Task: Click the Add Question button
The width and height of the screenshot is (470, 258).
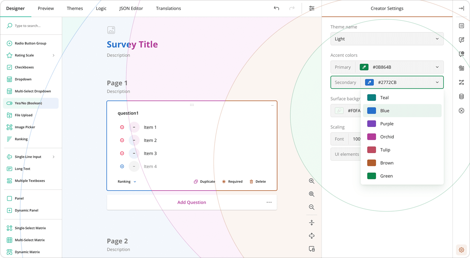Action: pos(191,202)
